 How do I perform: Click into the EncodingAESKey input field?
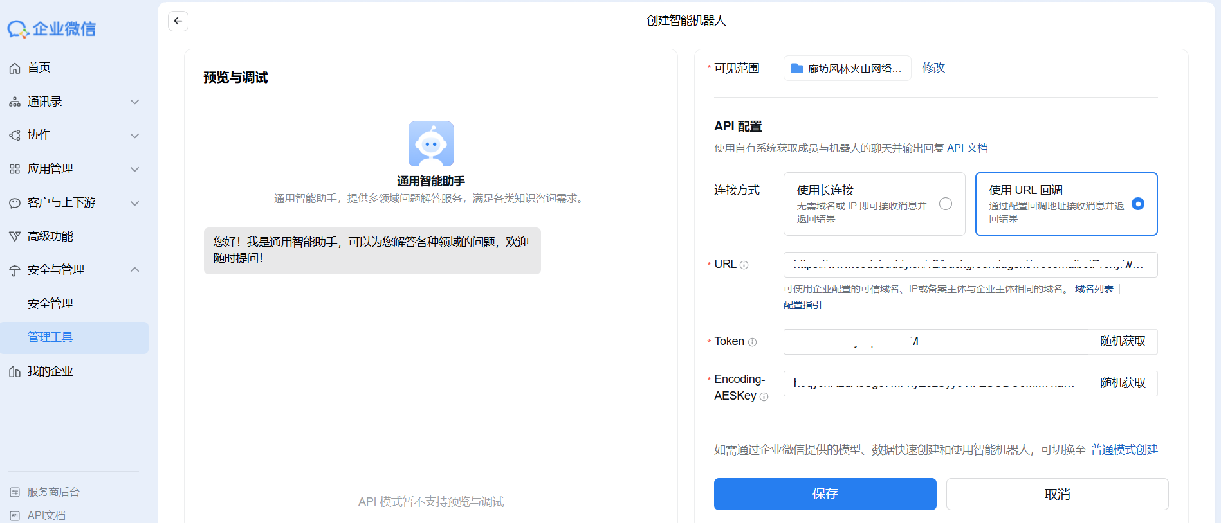pos(935,384)
